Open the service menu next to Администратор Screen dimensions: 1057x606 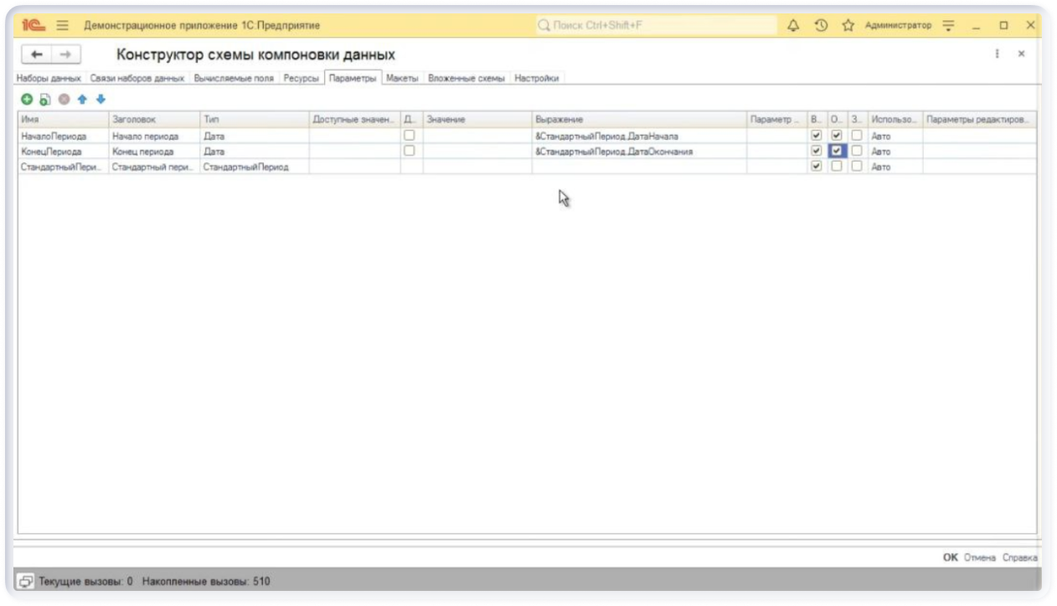point(948,26)
